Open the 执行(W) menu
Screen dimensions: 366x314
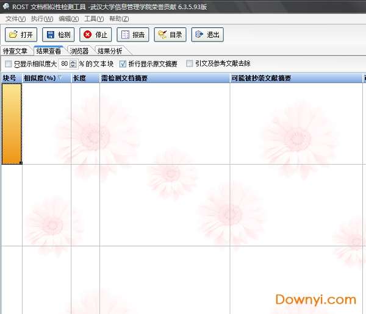tap(42, 19)
